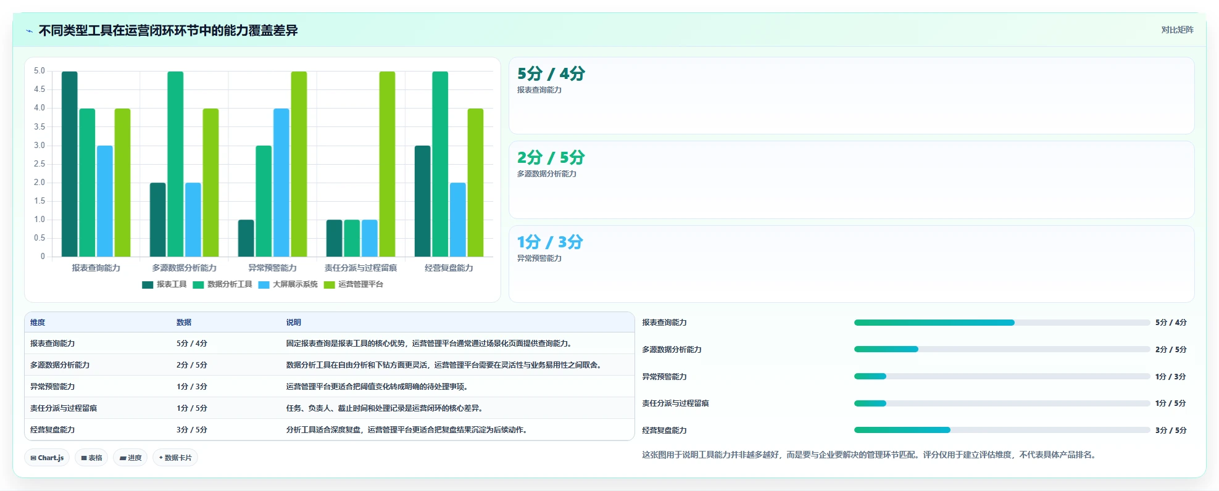This screenshot has width=1219, height=491.
Task: Click the 责任分派与过程留痕 progress bar
Action: (x=1002, y=403)
